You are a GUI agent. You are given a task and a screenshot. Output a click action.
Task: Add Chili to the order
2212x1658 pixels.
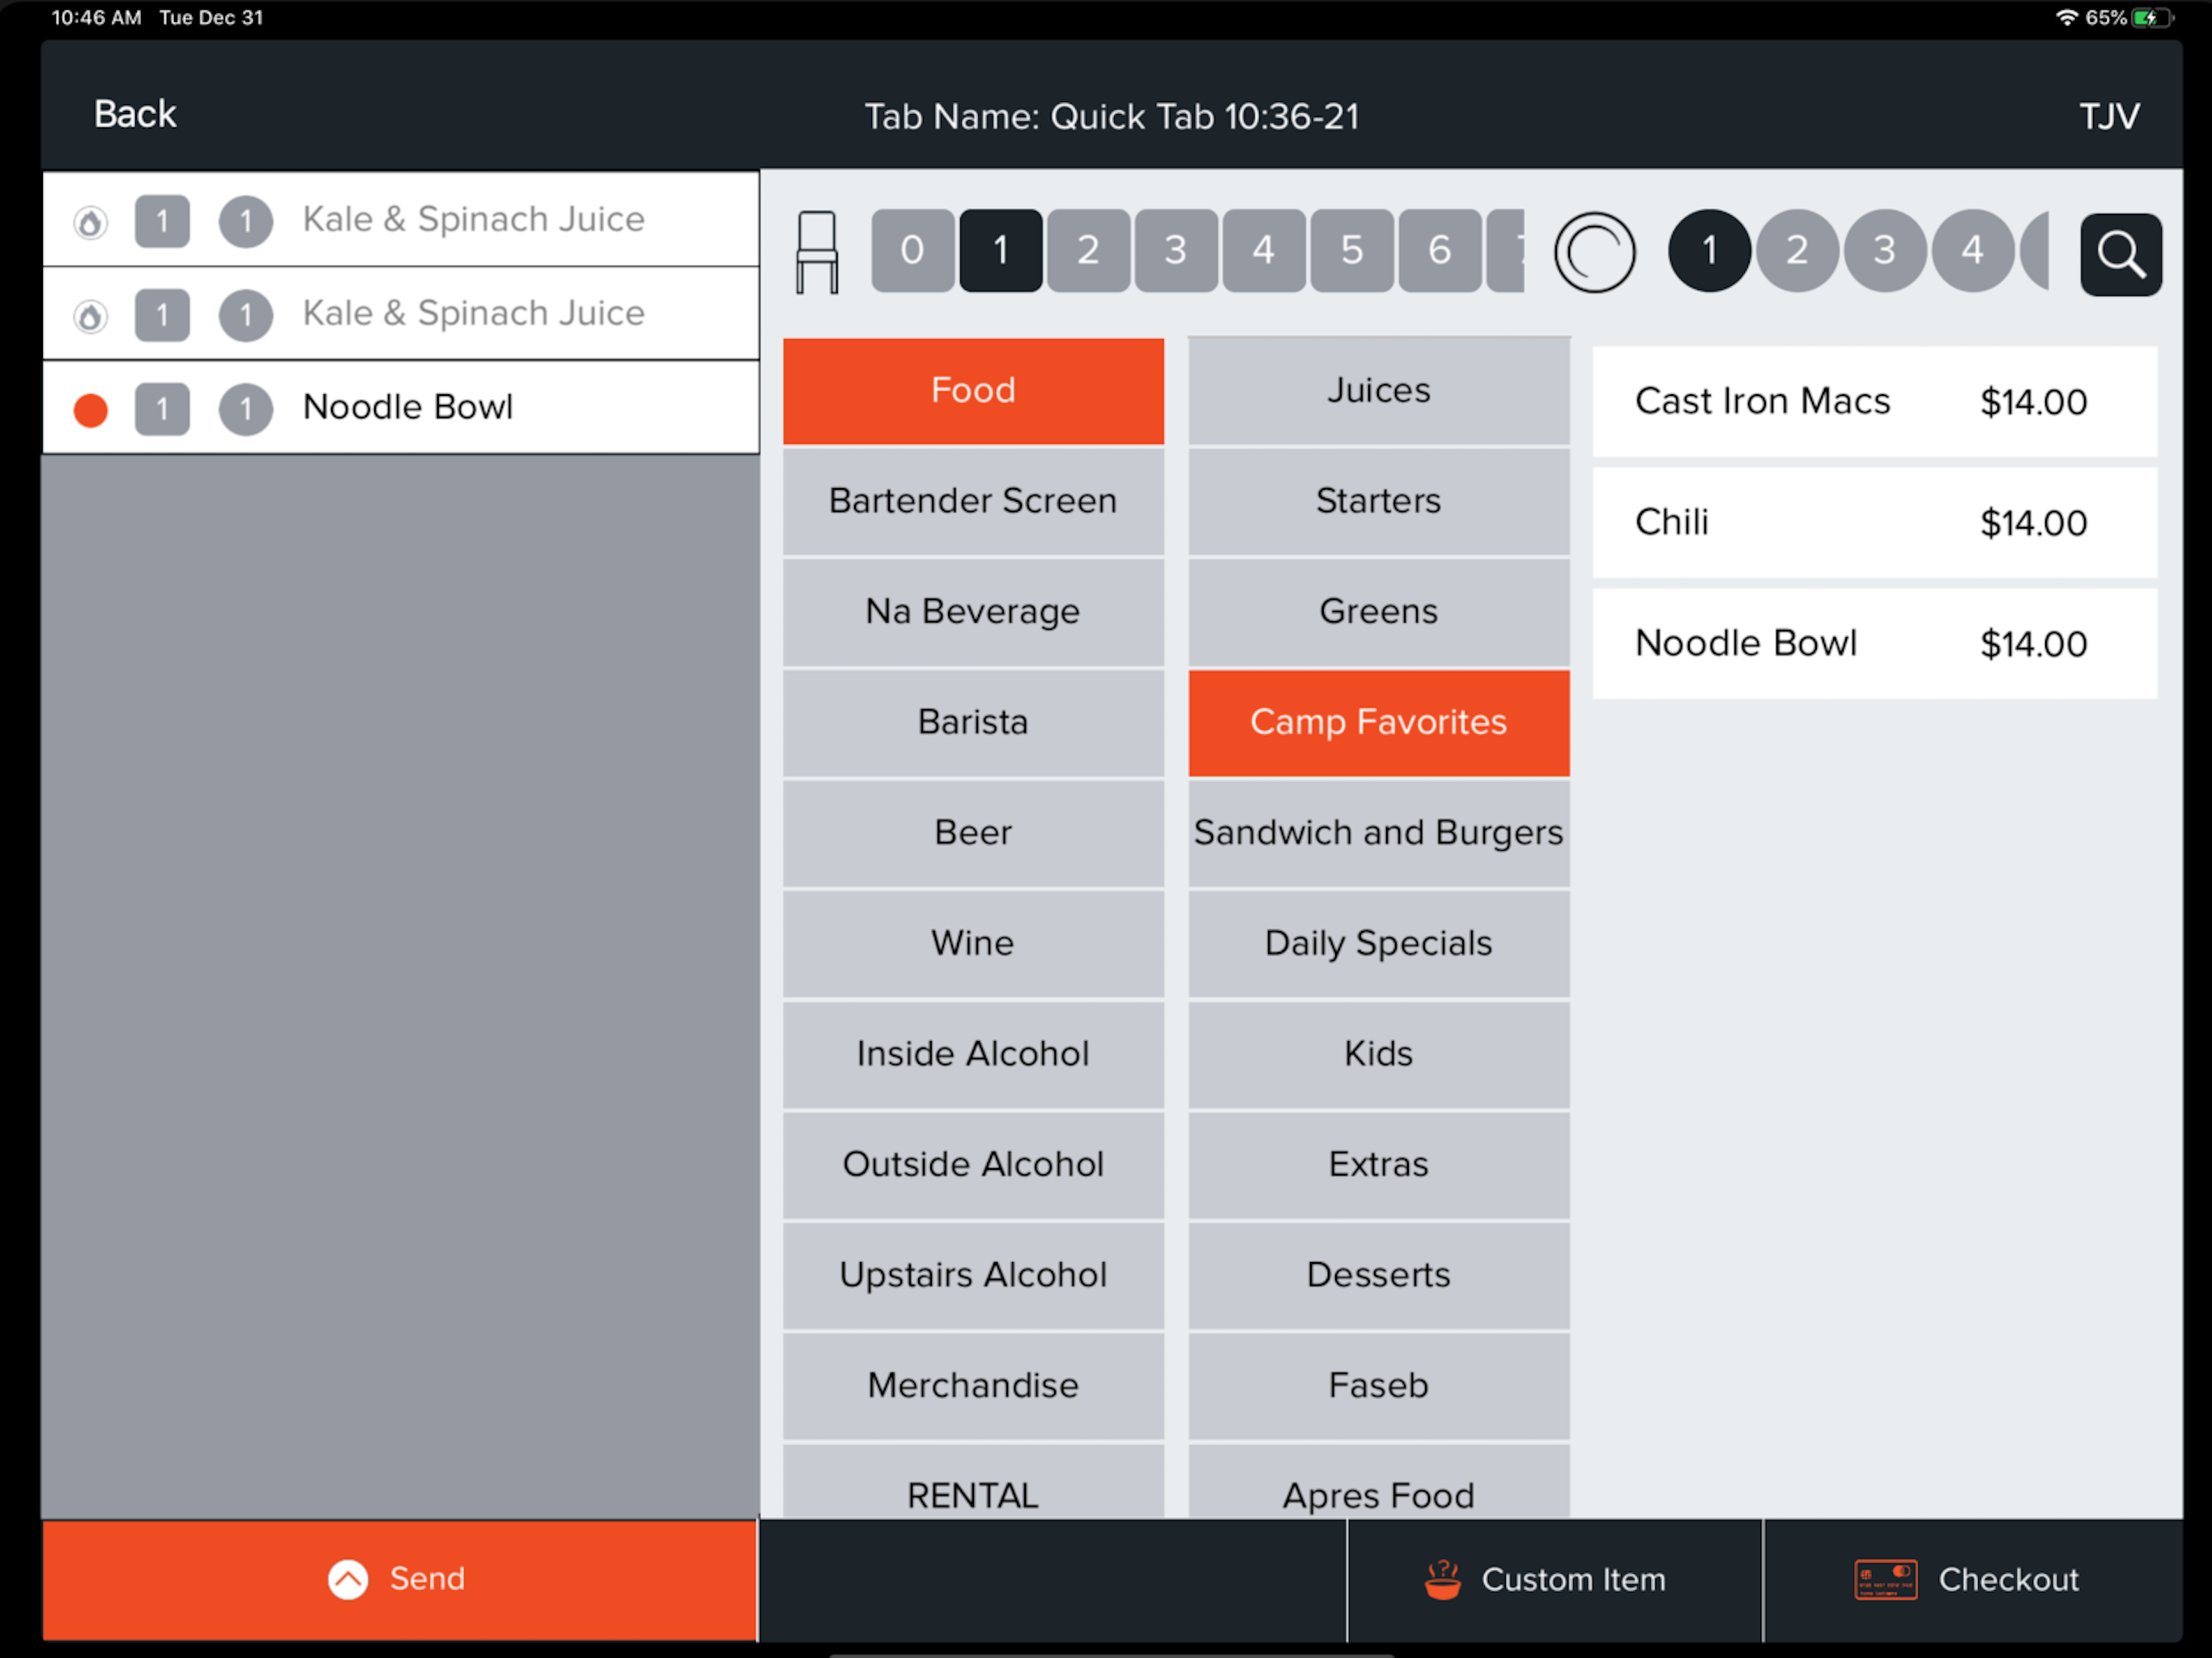pos(1874,523)
